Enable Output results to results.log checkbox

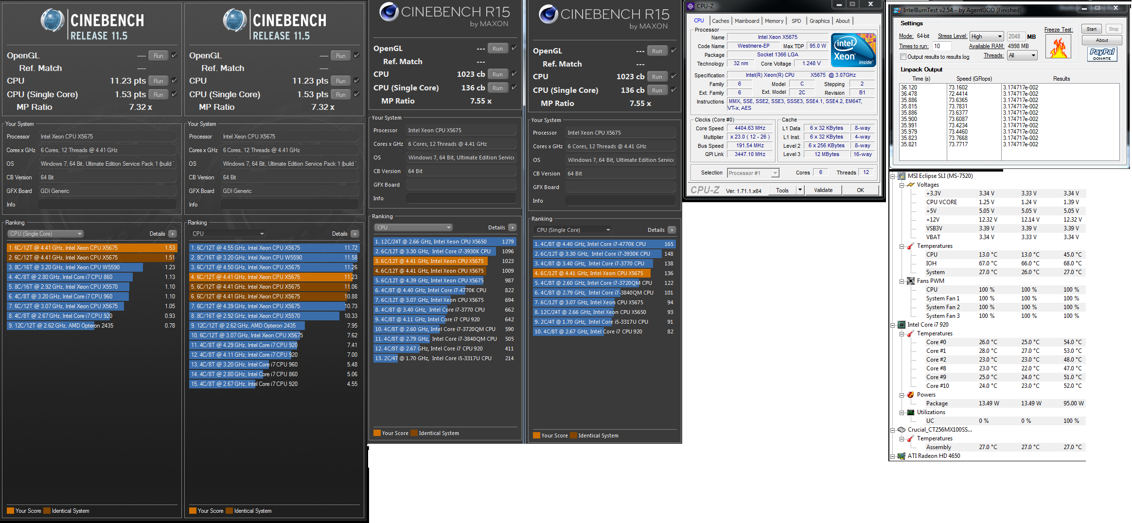pyautogui.click(x=903, y=57)
